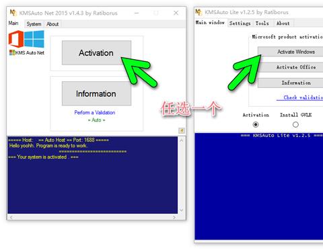Switch to the System tab in KMSAuto Net
Screen dimensions: 323x250
[34, 24]
